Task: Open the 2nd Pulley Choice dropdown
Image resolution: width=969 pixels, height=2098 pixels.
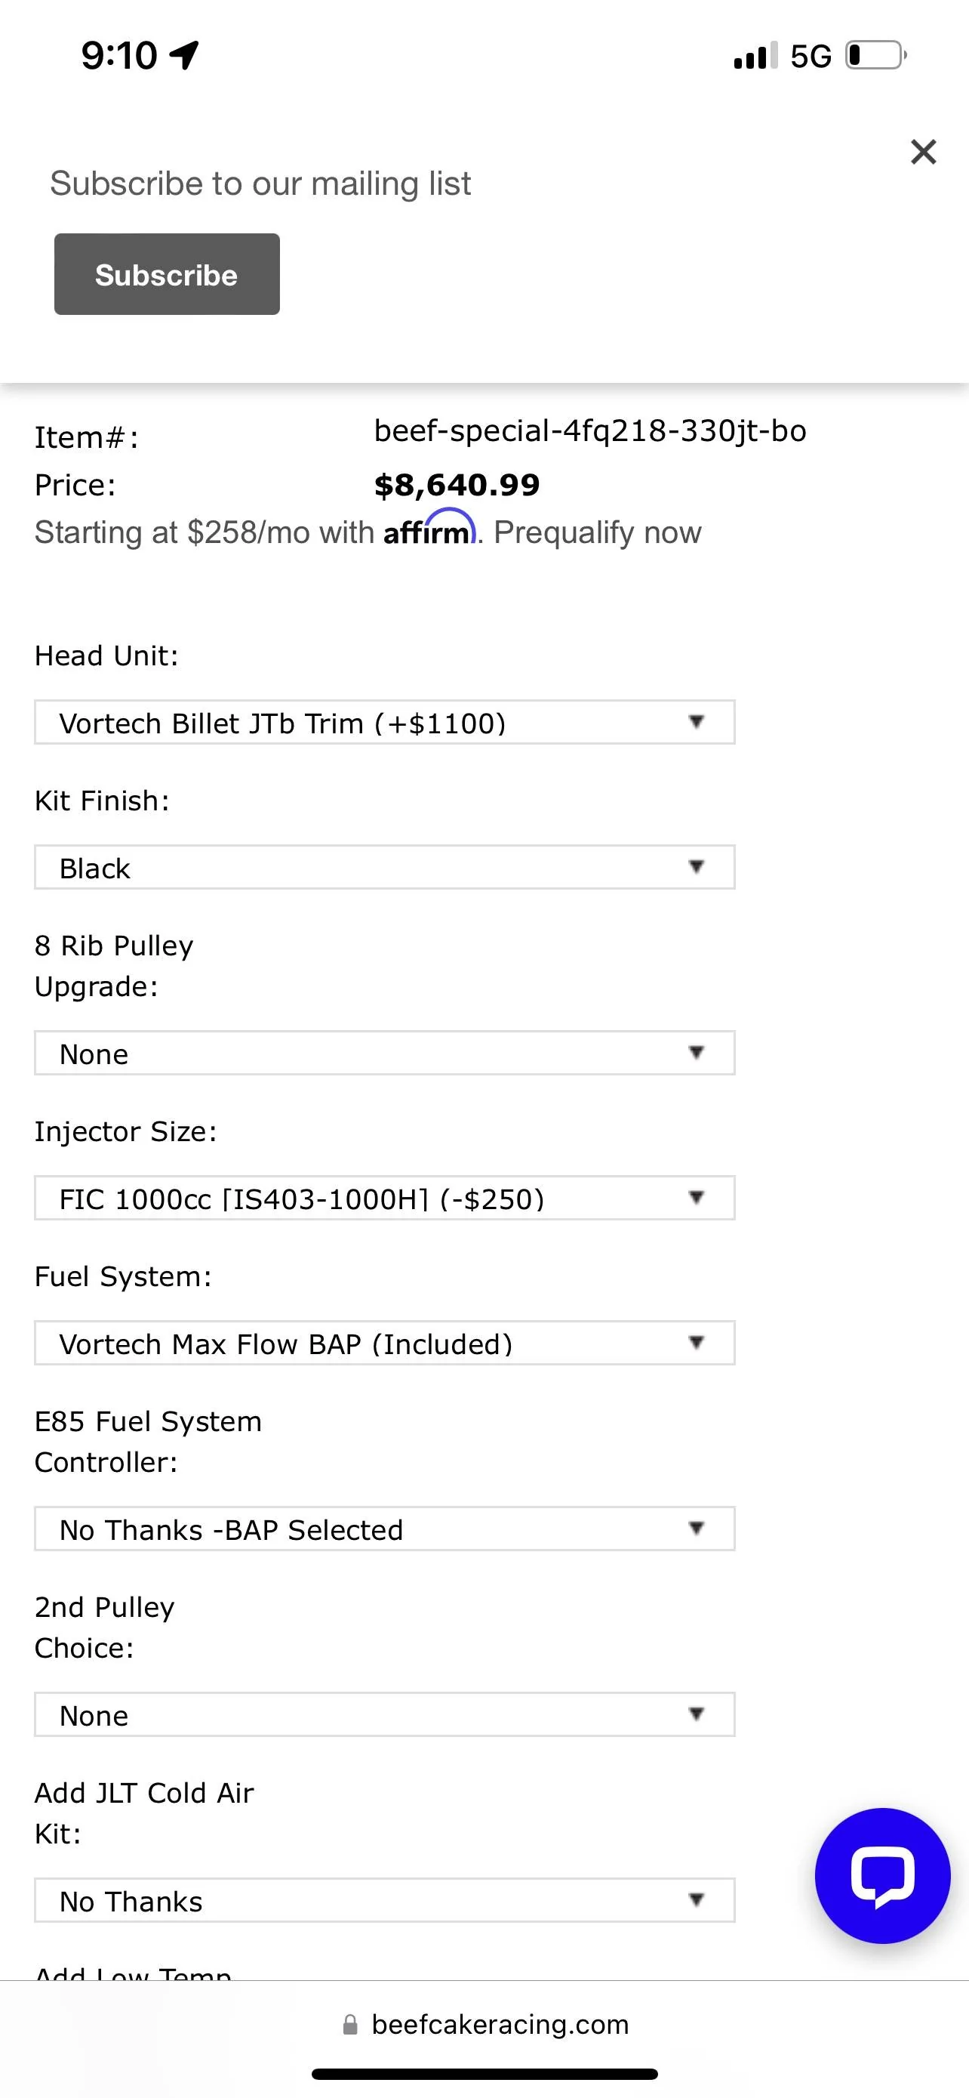Action: point(385,1714)
